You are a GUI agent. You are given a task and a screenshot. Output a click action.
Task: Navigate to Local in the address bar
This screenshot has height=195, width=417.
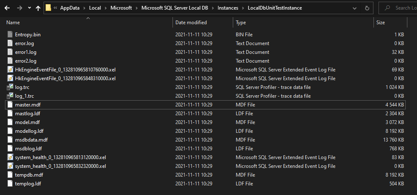pos(95,8)
